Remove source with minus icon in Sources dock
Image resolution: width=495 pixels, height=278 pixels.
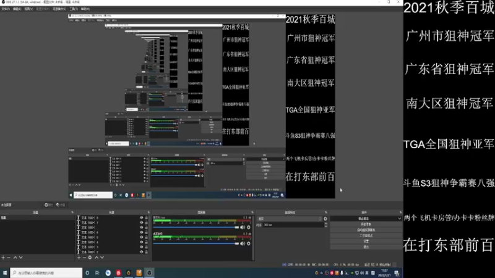(x=84, y=258)
